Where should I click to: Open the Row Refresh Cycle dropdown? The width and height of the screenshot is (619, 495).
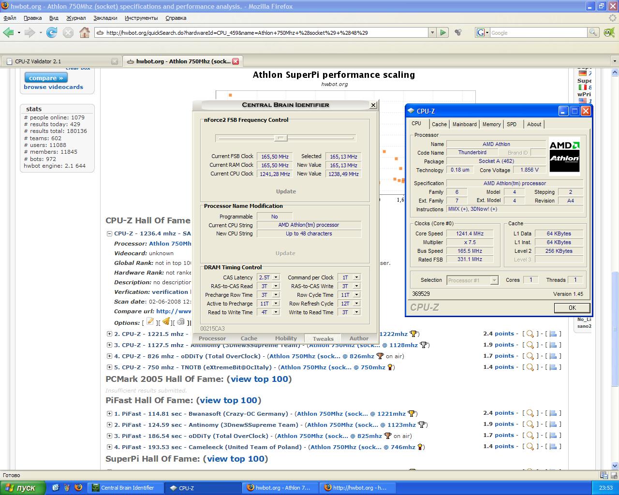tap(356, 304)
